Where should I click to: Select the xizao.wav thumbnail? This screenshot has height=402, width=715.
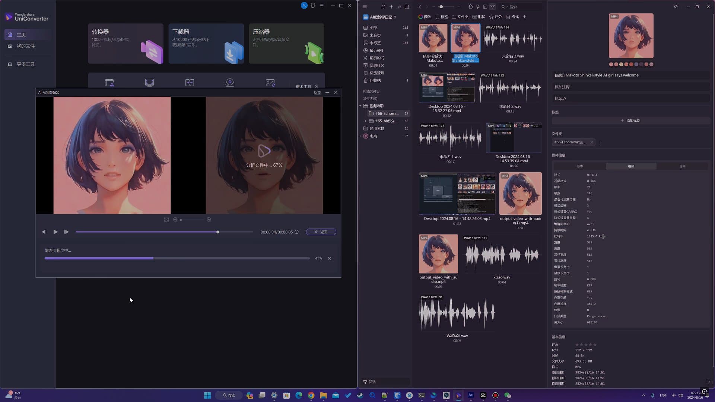click(502, 255)
